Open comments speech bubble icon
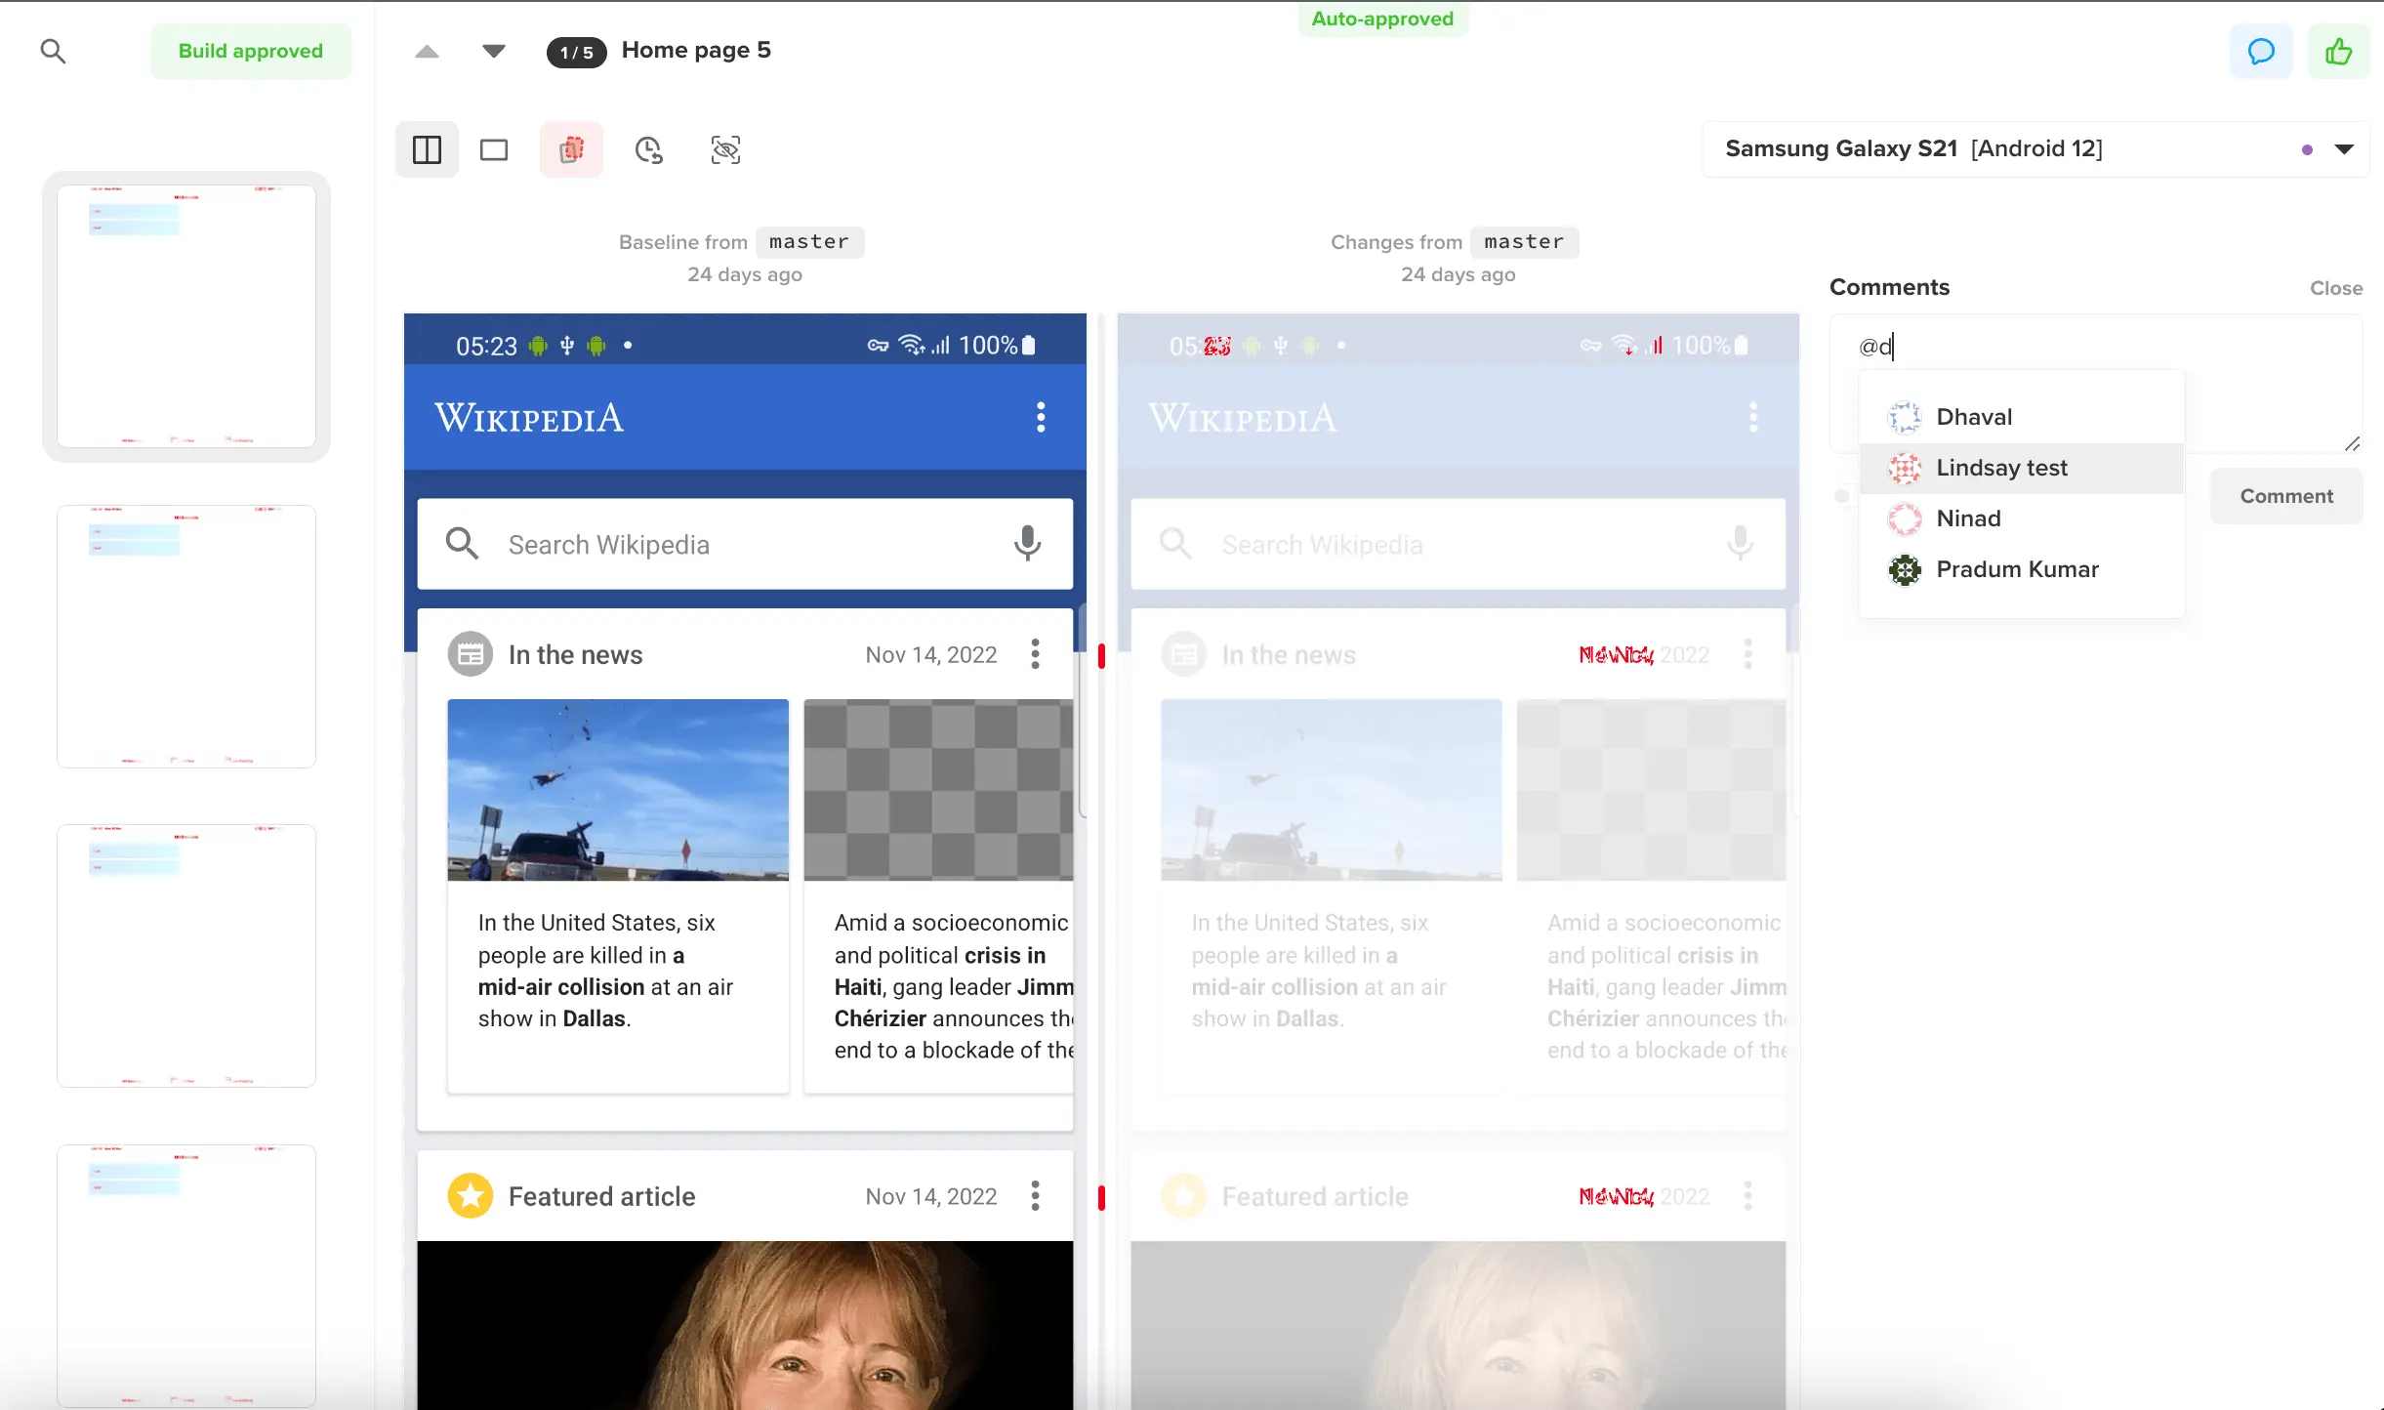 [x=2261, y=51]
